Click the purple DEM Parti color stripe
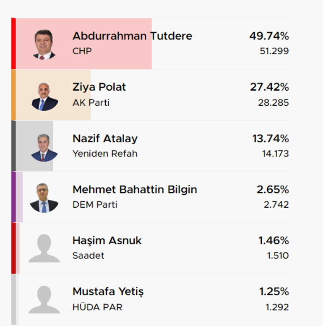The image size is (323, 326). 13,197
